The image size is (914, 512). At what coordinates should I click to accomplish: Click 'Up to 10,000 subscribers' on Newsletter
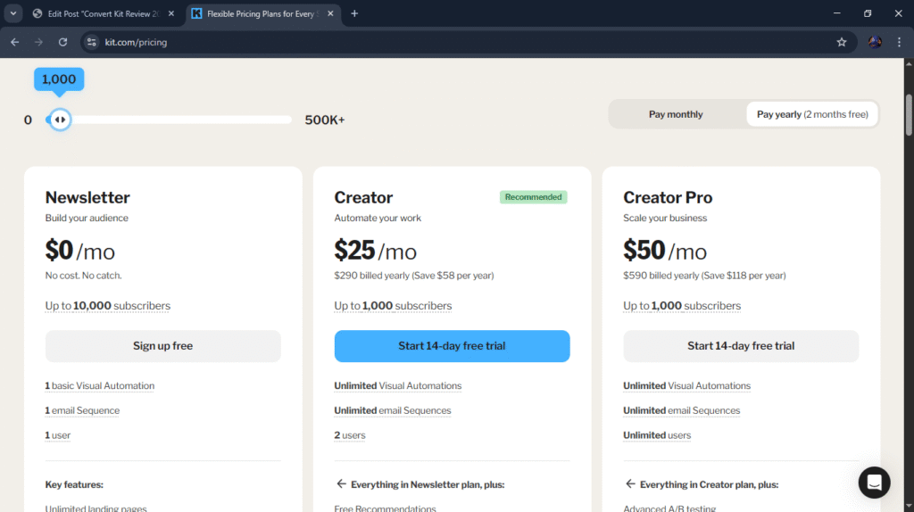108,306
